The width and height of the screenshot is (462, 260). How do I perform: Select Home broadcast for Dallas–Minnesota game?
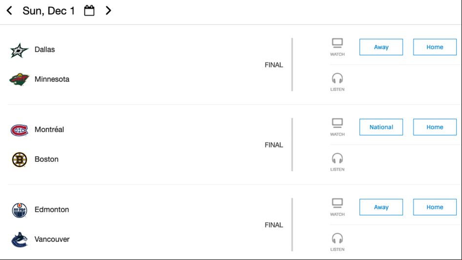click(x=435, y=47)
